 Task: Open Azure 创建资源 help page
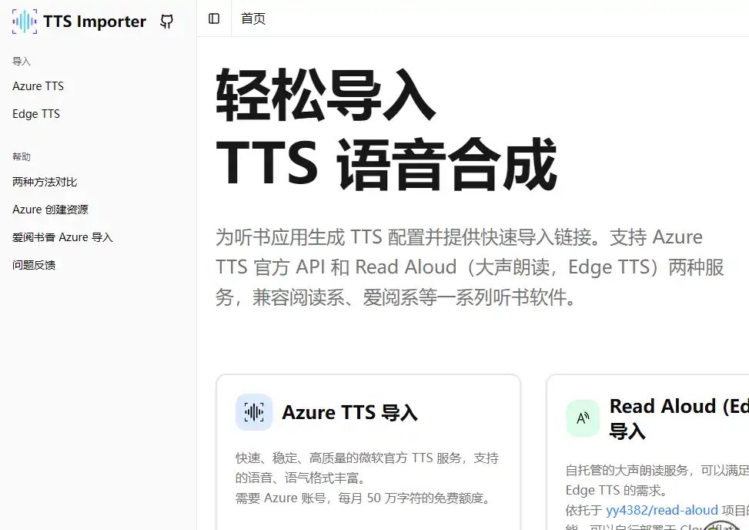[50, 210]
